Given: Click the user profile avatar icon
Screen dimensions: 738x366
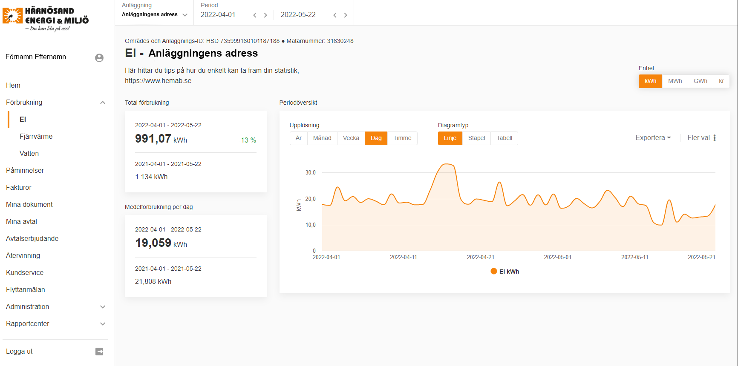Looking at the screenshot, I should (99, 58).
